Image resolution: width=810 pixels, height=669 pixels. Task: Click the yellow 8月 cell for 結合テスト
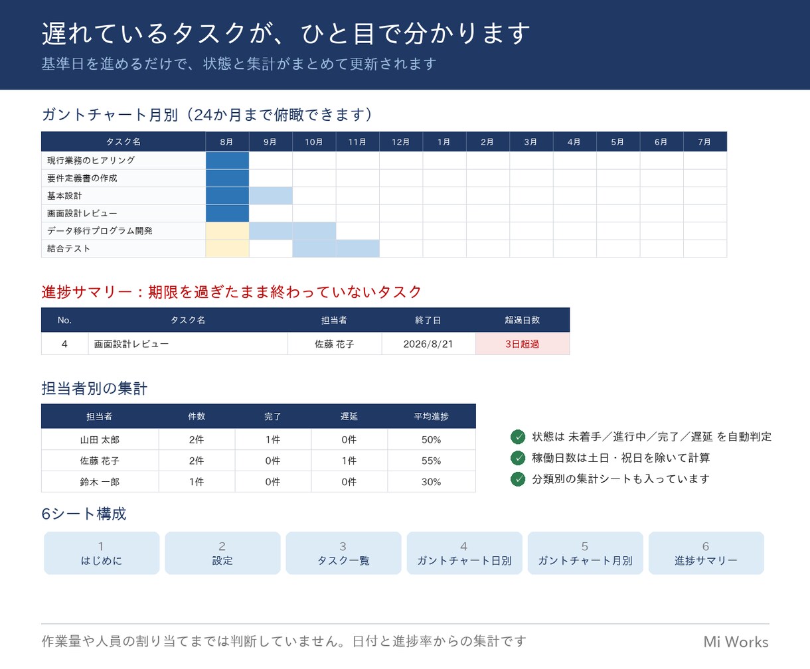pos(227,248)
